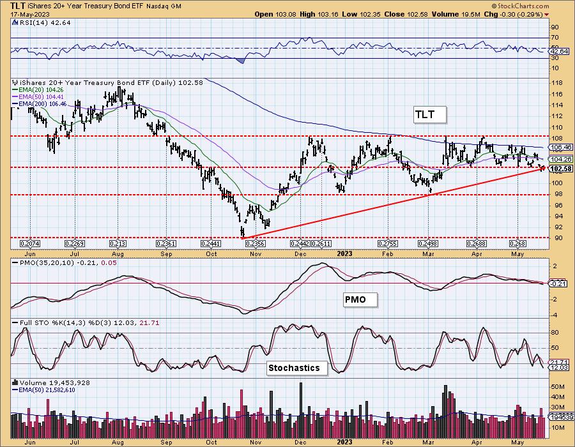
Task: Click the iShares 20+ Year Treasury Bond ETF title
Action: coord(86,6)
